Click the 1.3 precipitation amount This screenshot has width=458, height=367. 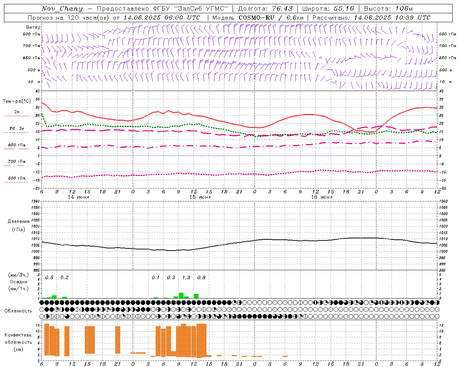186,278
